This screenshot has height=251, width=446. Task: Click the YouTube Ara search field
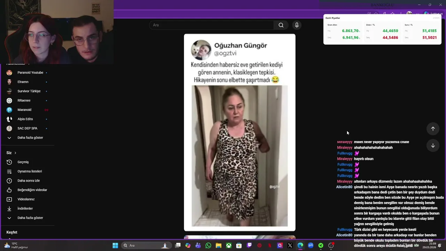(212, 25)
